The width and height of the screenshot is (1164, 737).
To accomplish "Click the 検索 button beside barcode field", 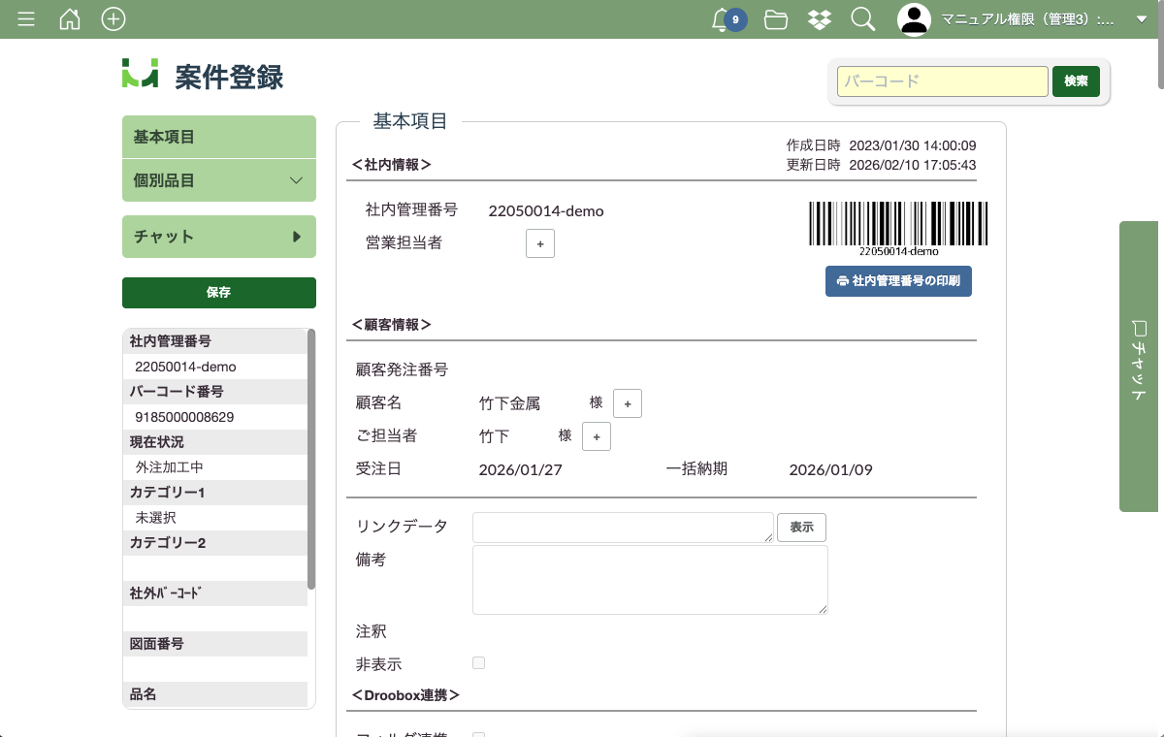I will (1076, 81).
